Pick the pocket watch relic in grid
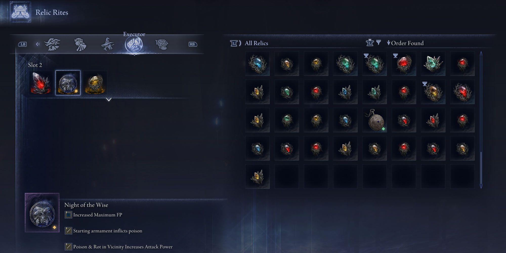 pos(375,120)
